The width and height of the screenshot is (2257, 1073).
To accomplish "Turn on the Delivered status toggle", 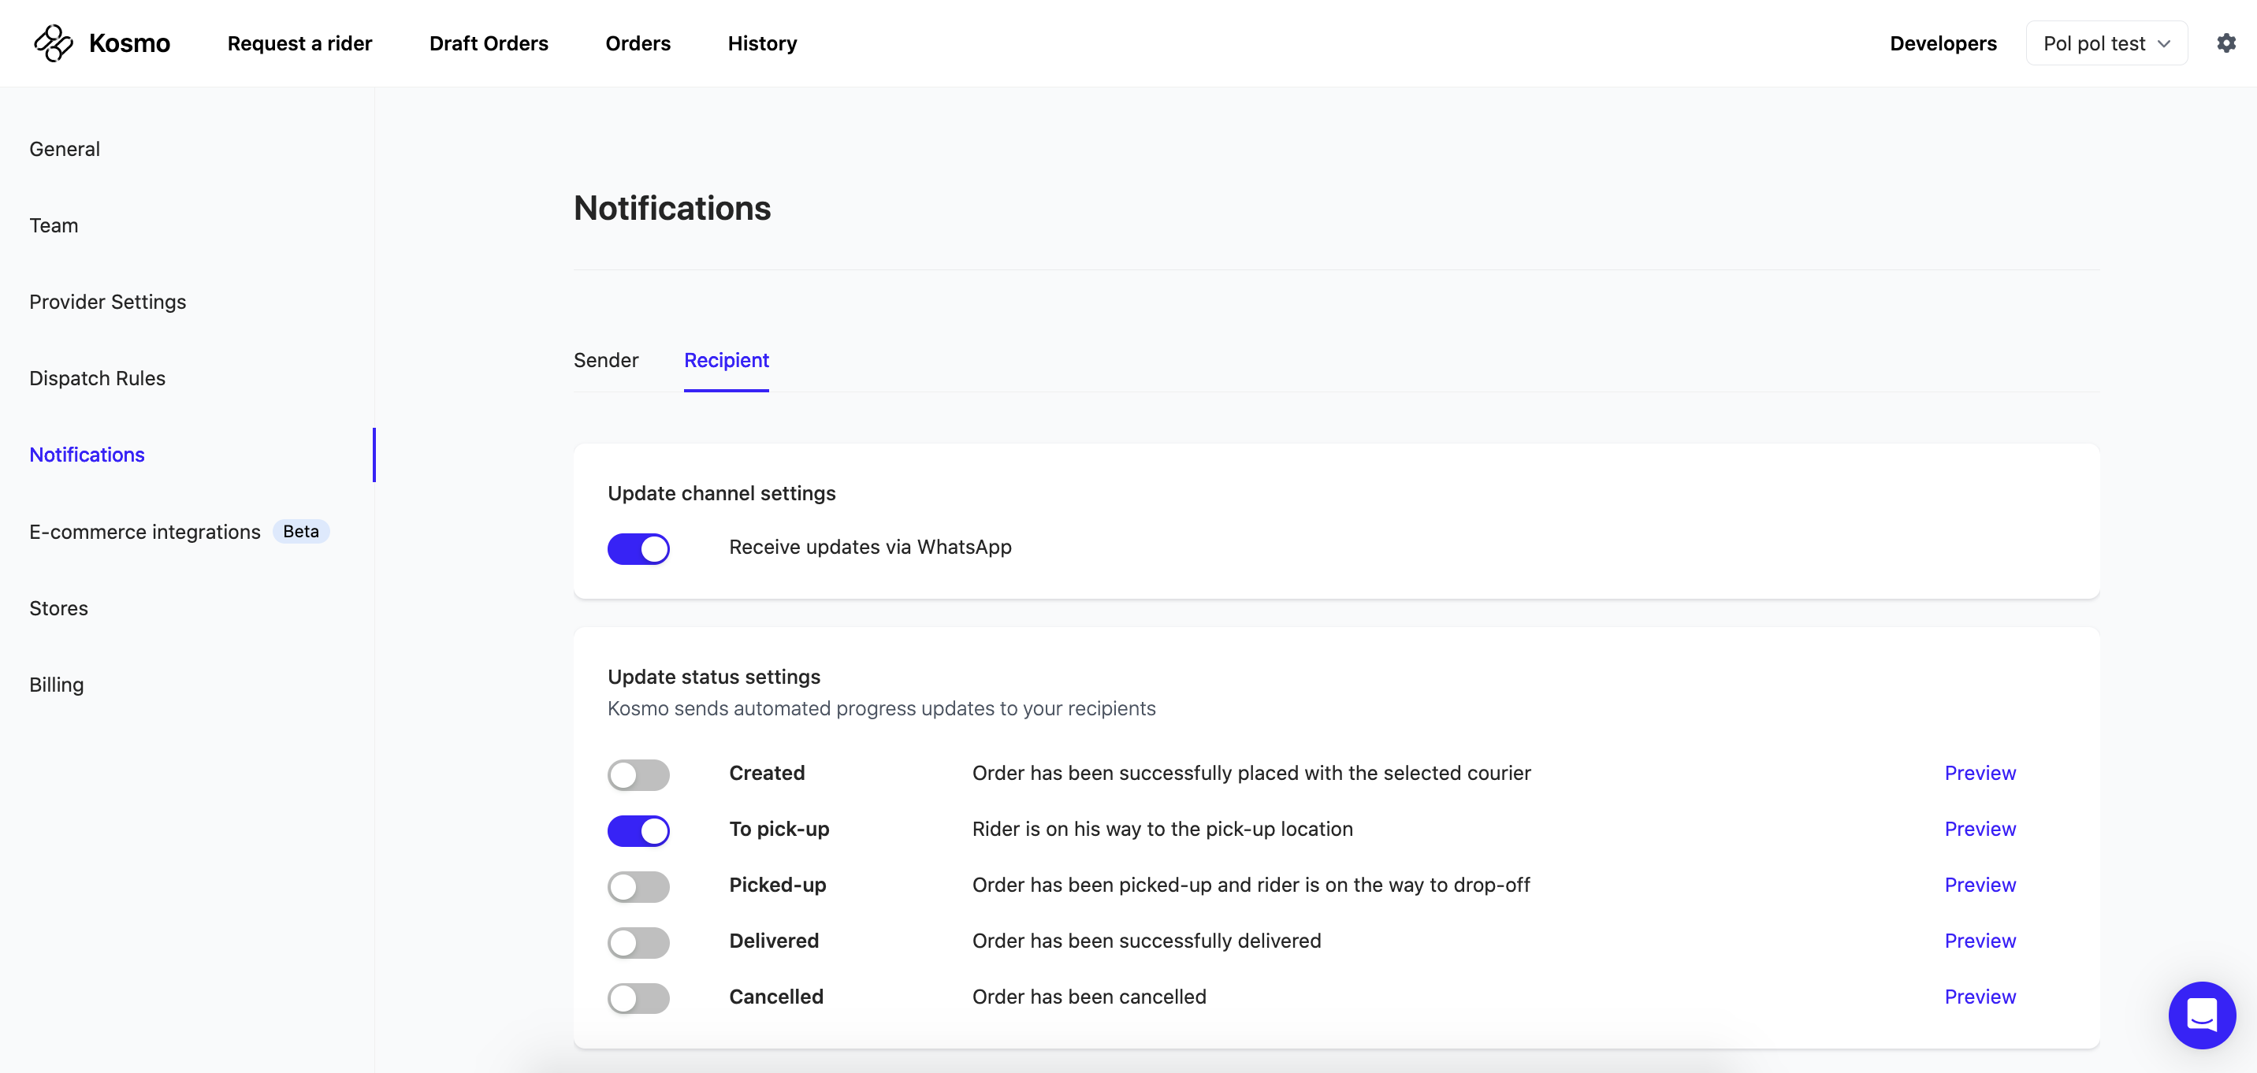I will point(638,942).
